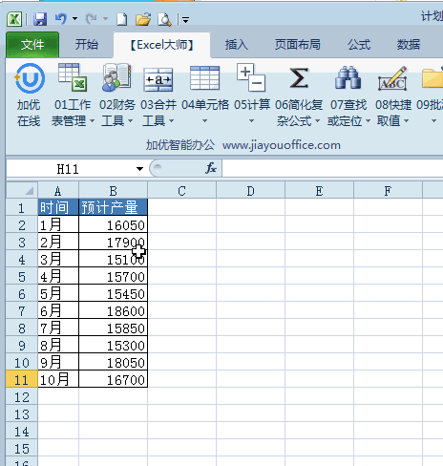Click the 09批 folder icon
Screen dimensions: 443x466
pos(432,78)
